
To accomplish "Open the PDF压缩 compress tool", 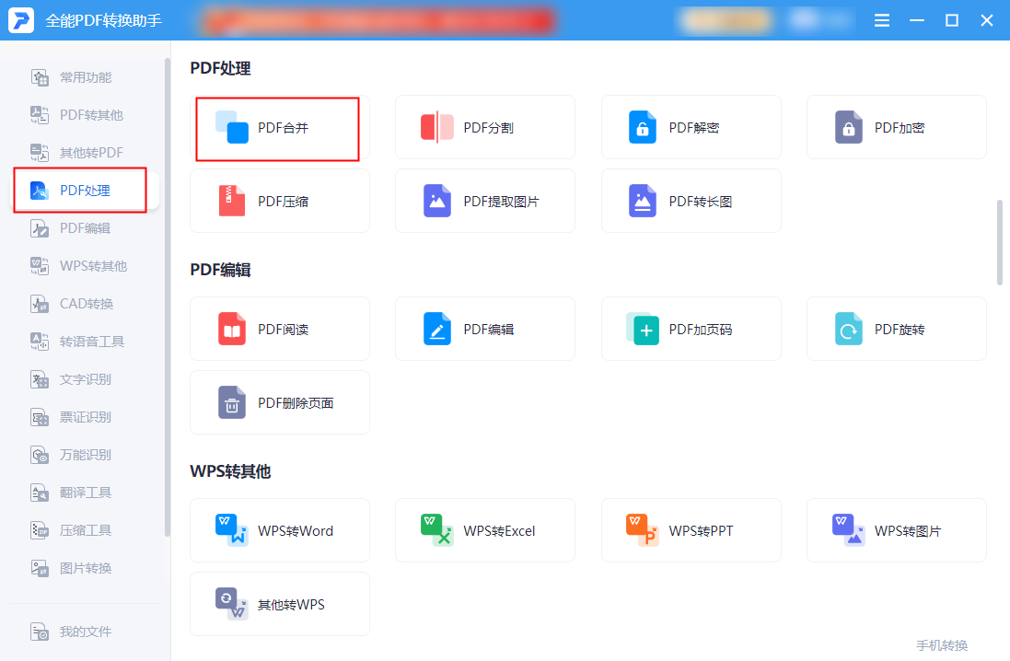I will (x=280, y=201).
